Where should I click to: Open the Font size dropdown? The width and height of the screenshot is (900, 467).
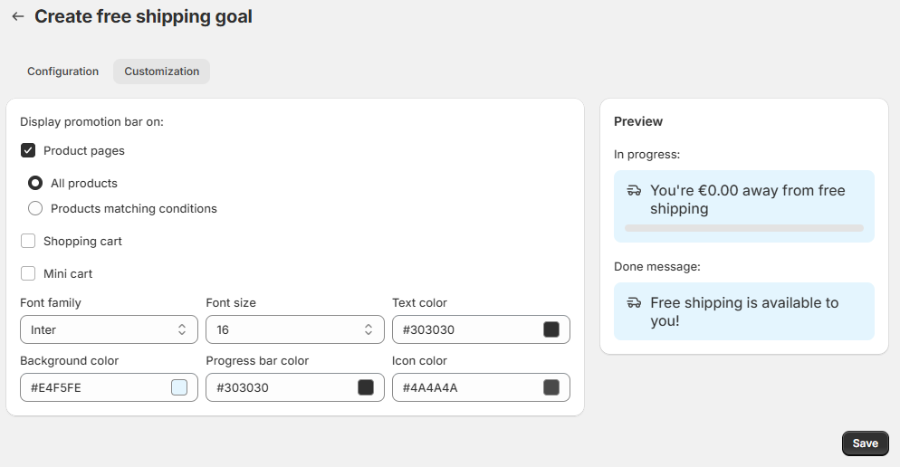pos(294,330)
